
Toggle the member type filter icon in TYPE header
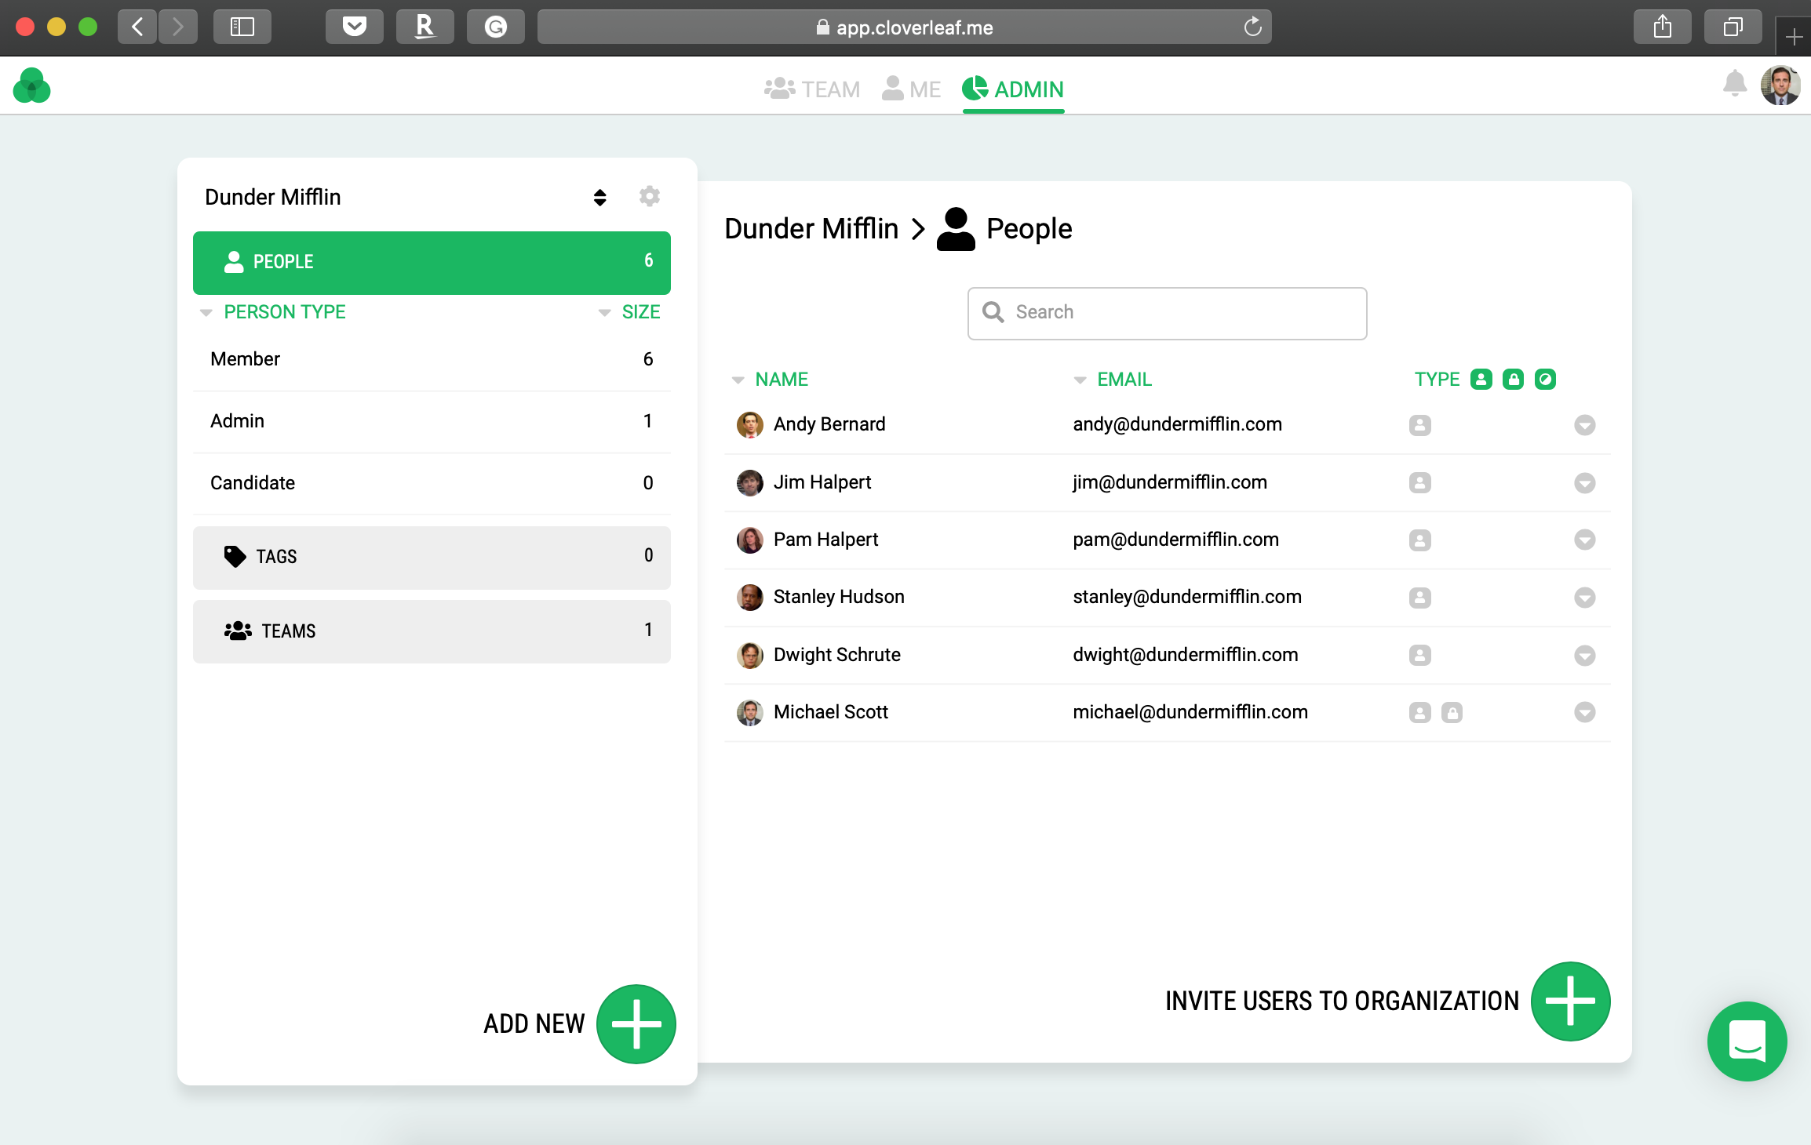[x=1481, y=380]
